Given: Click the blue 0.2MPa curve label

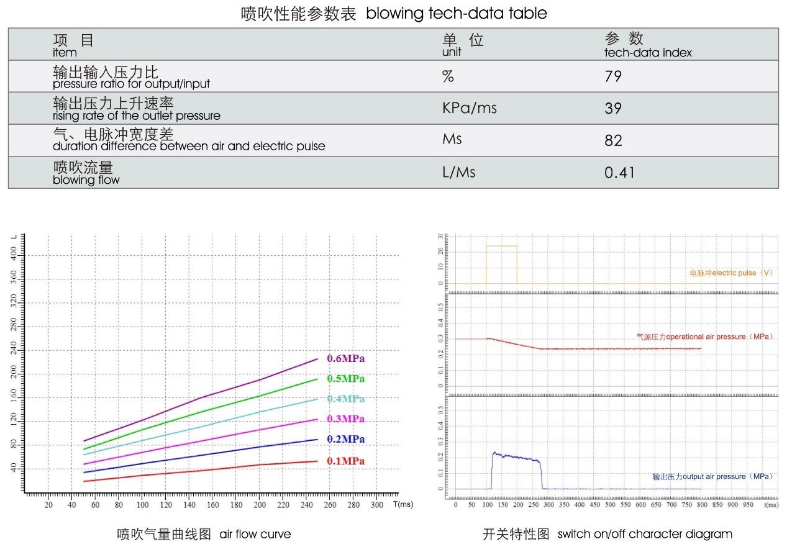Looking at the screenshot, I should click(345, 440).
